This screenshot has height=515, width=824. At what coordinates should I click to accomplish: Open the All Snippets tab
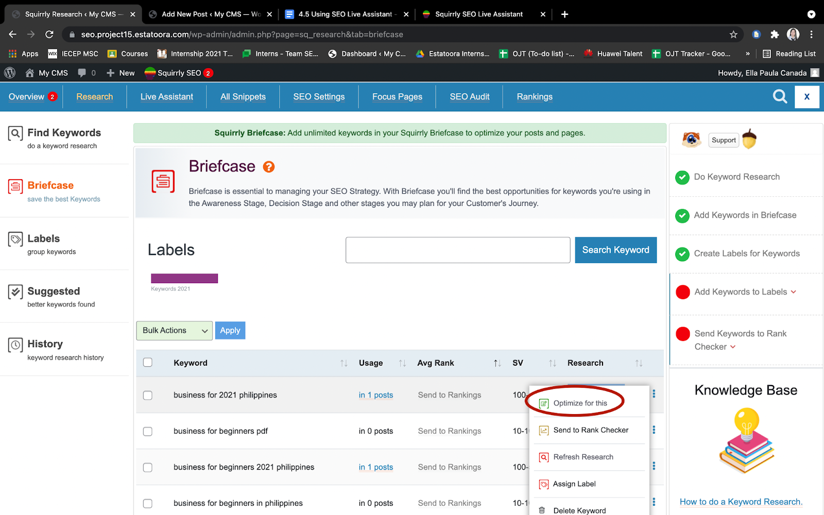tap(243, 97)
